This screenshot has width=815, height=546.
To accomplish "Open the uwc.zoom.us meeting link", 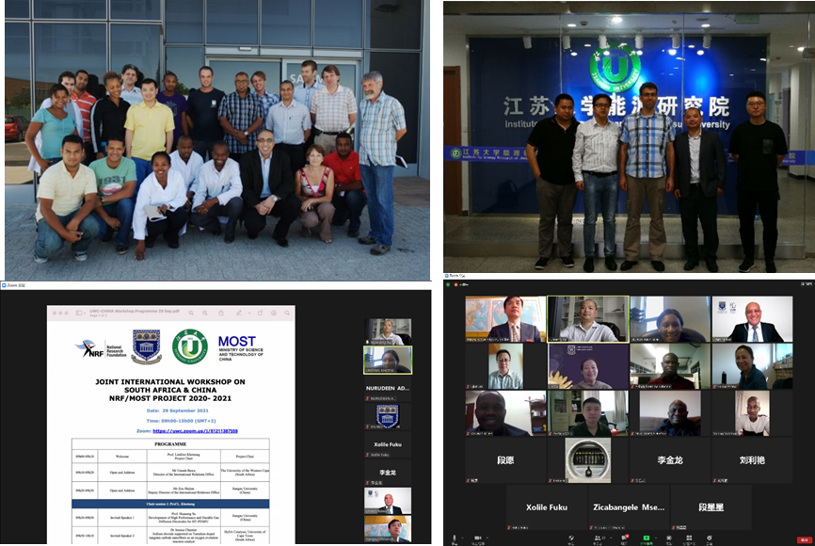I will point(196,431).
